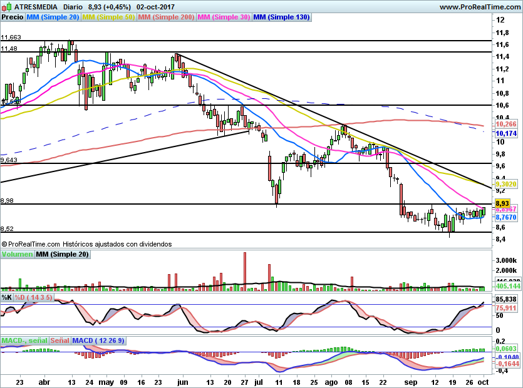Click the Volumen panel label
The image size is (523, 388).
tap(17, 254)
